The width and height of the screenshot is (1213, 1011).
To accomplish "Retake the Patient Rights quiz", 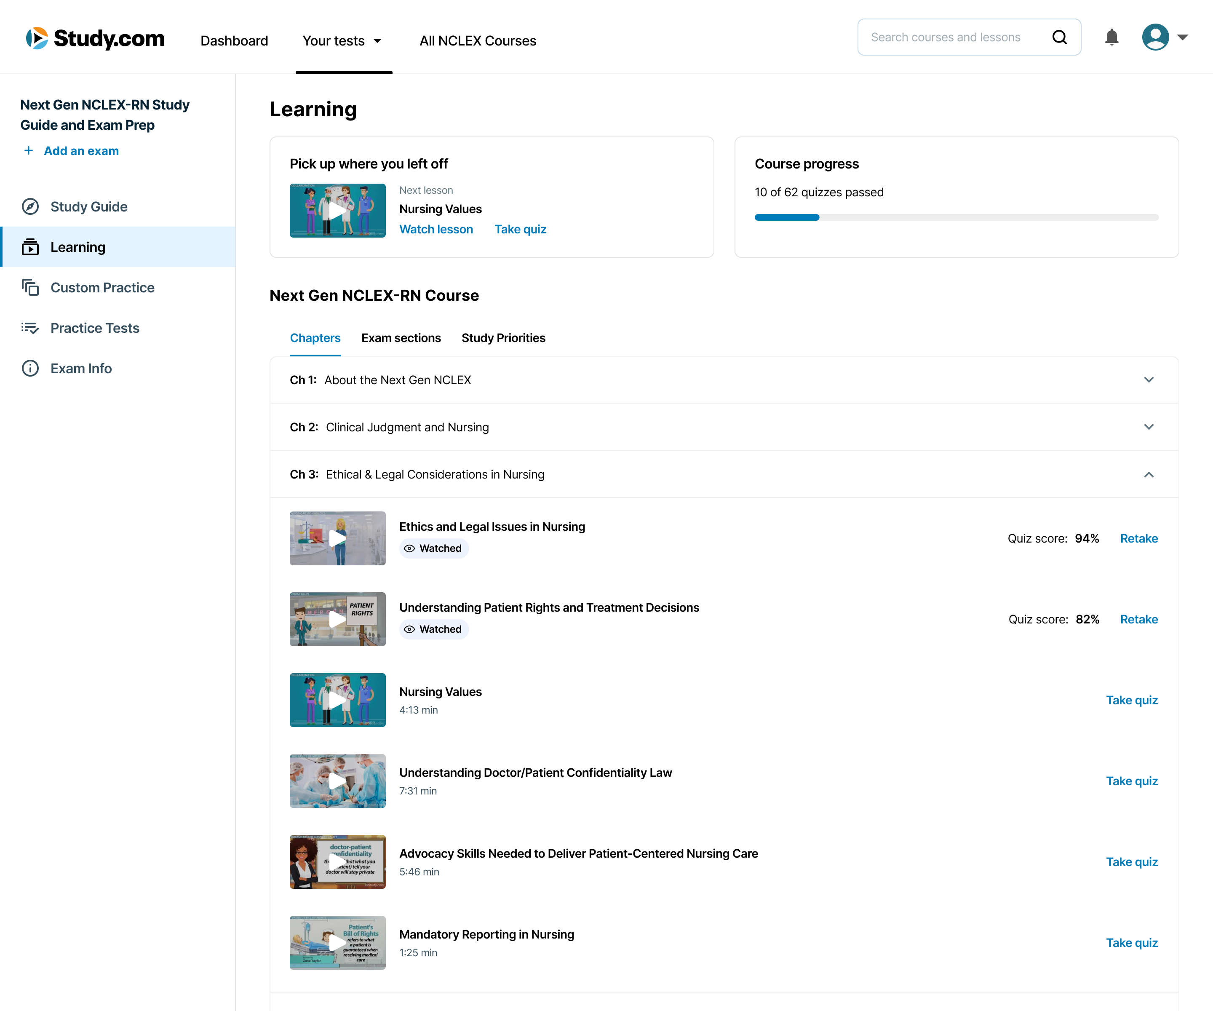I will click(1138, 619).
